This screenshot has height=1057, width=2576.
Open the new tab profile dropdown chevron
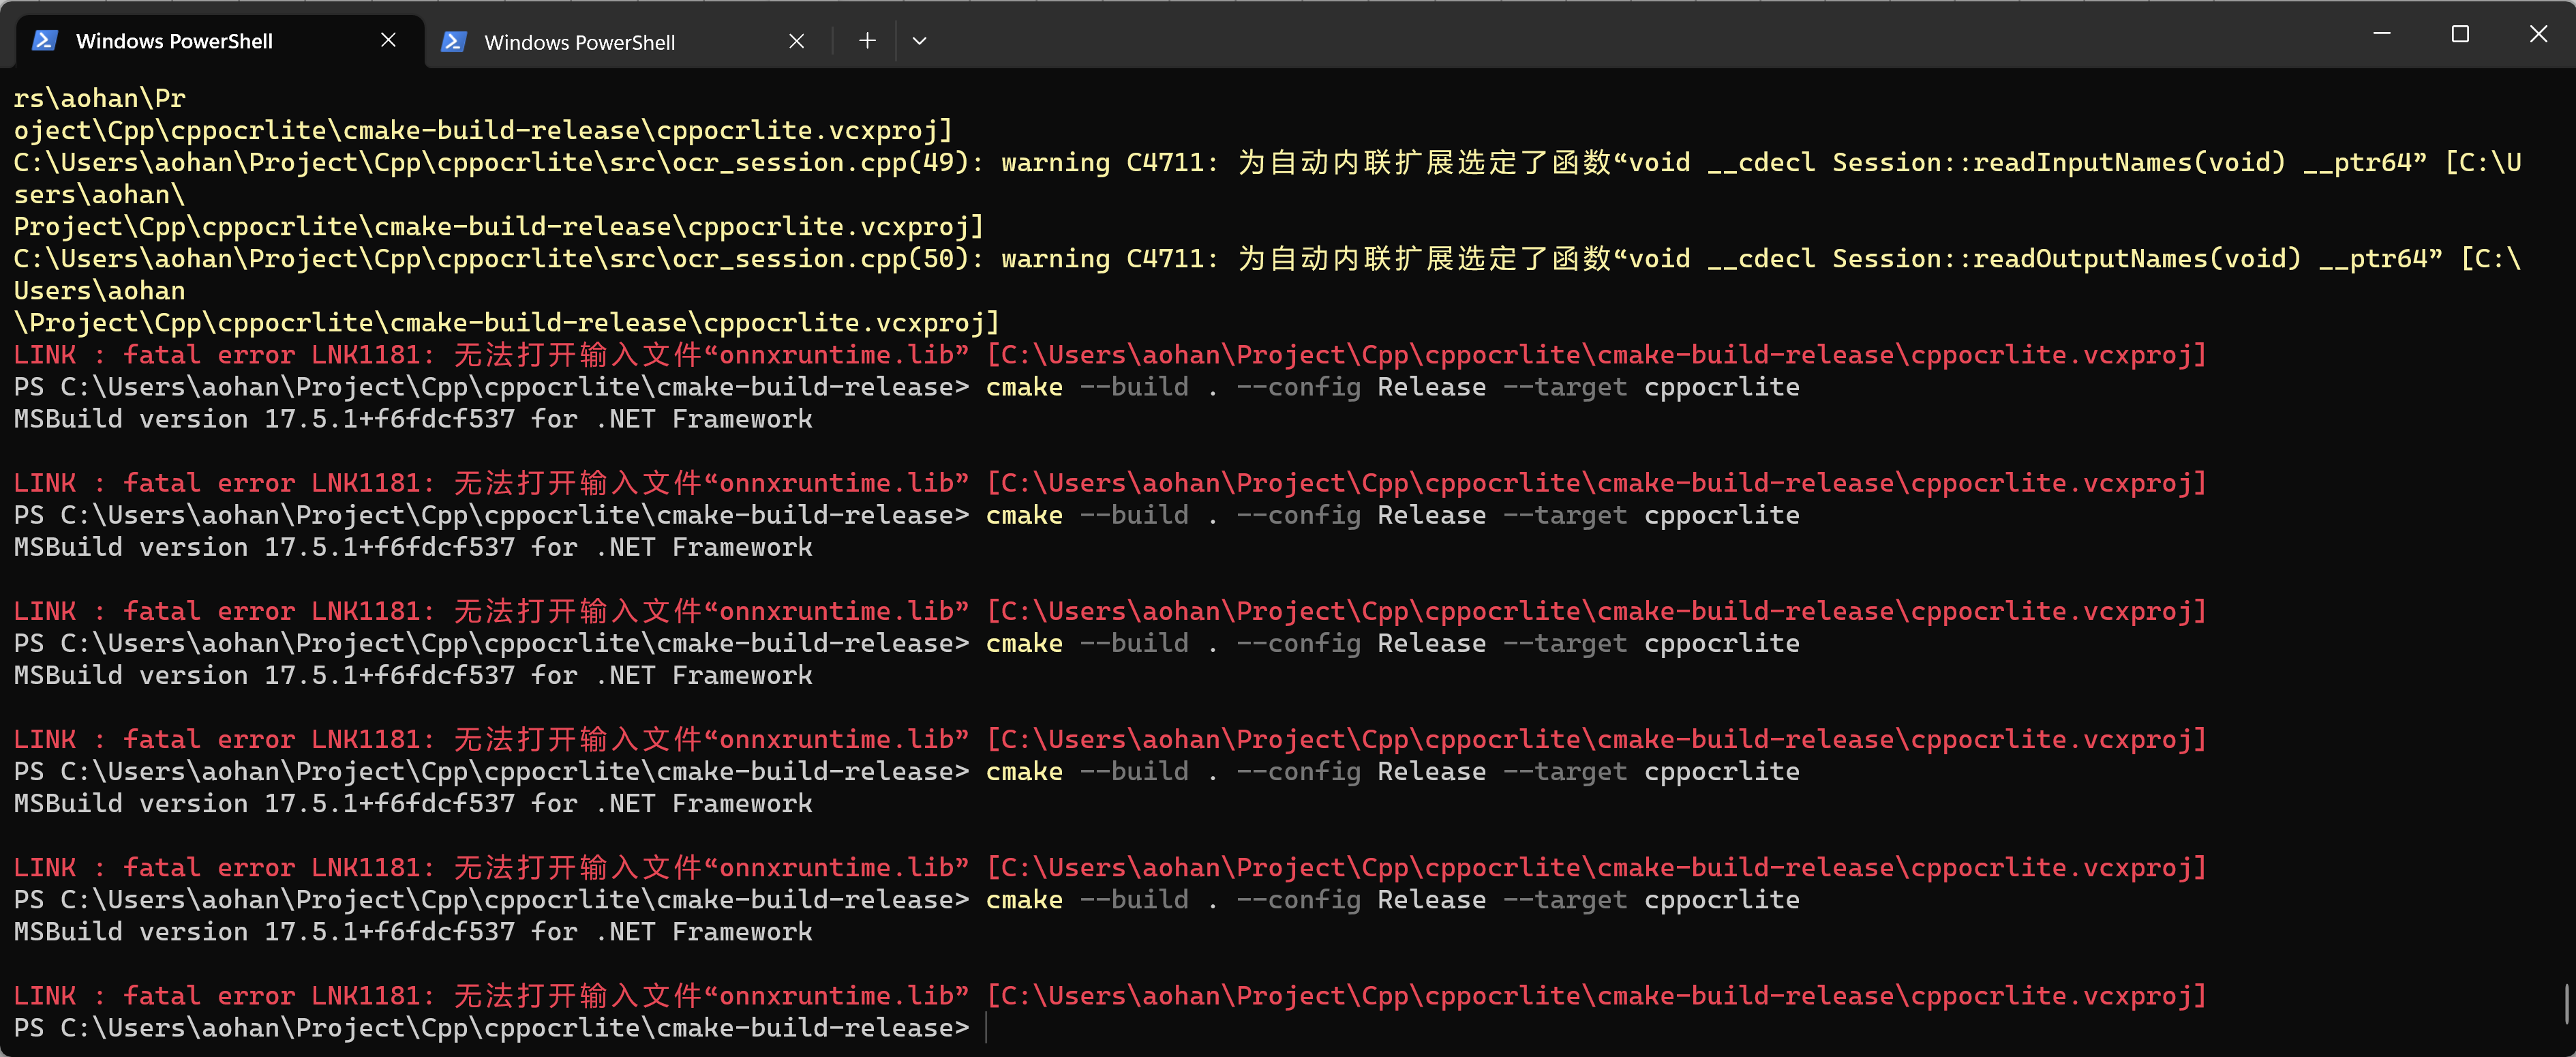click(x=919, y=40)
